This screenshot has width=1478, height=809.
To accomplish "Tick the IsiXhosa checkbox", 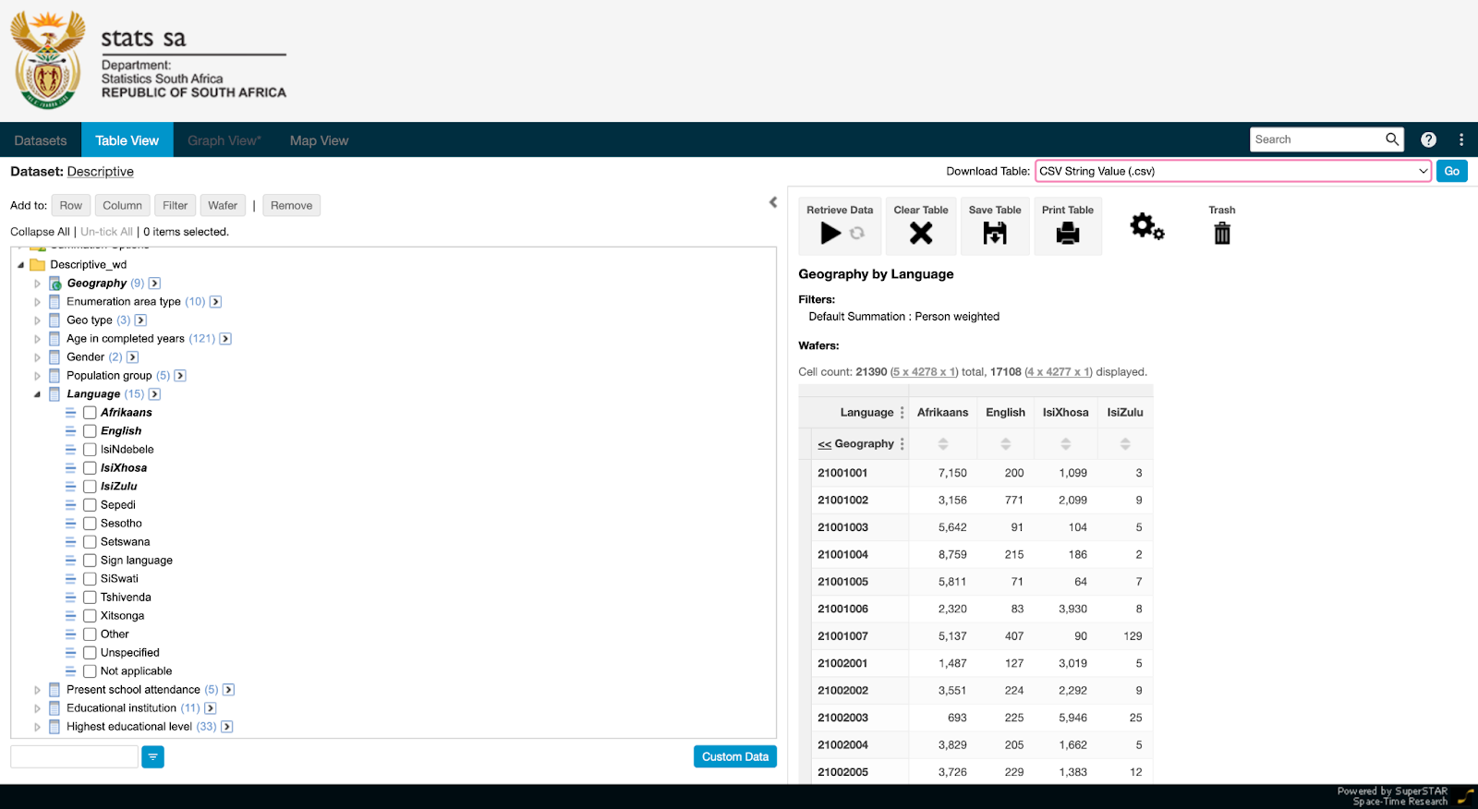I will click(90, 468).
